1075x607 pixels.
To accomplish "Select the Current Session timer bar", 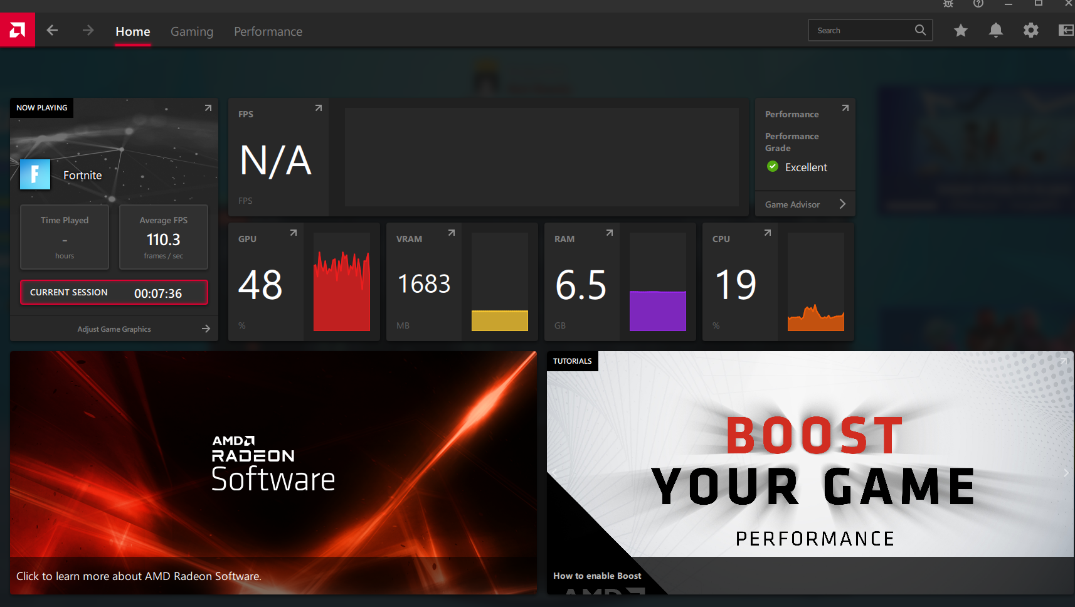I will [114, 293].
